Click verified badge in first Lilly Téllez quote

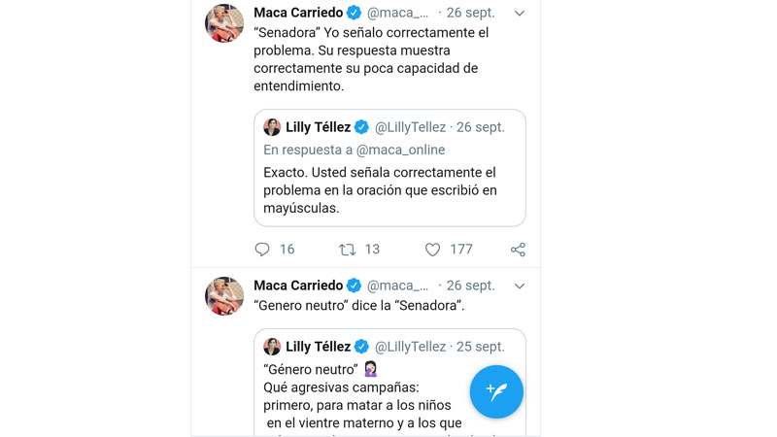[361, 127]
